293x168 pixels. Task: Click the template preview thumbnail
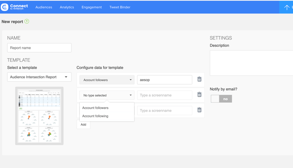(39, 116)
